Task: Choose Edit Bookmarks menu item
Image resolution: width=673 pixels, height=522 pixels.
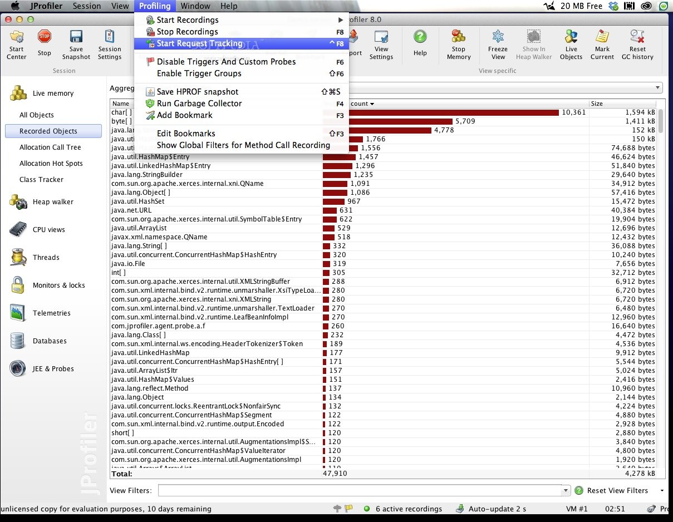Action: [241, 134]
